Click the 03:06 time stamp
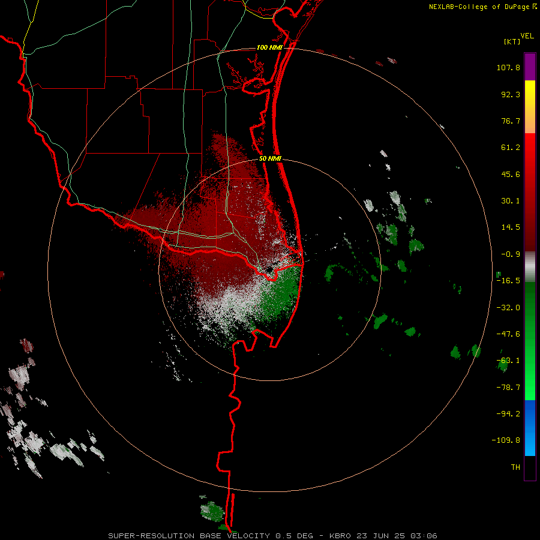The image size is (540, 540). (424, 536)
